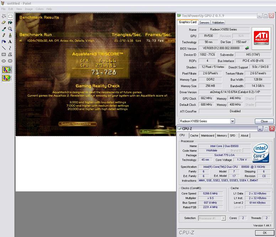Select the Polygon shape tool
The height and width of the screenshot is (237, 276).
click(x=10, y=54)
